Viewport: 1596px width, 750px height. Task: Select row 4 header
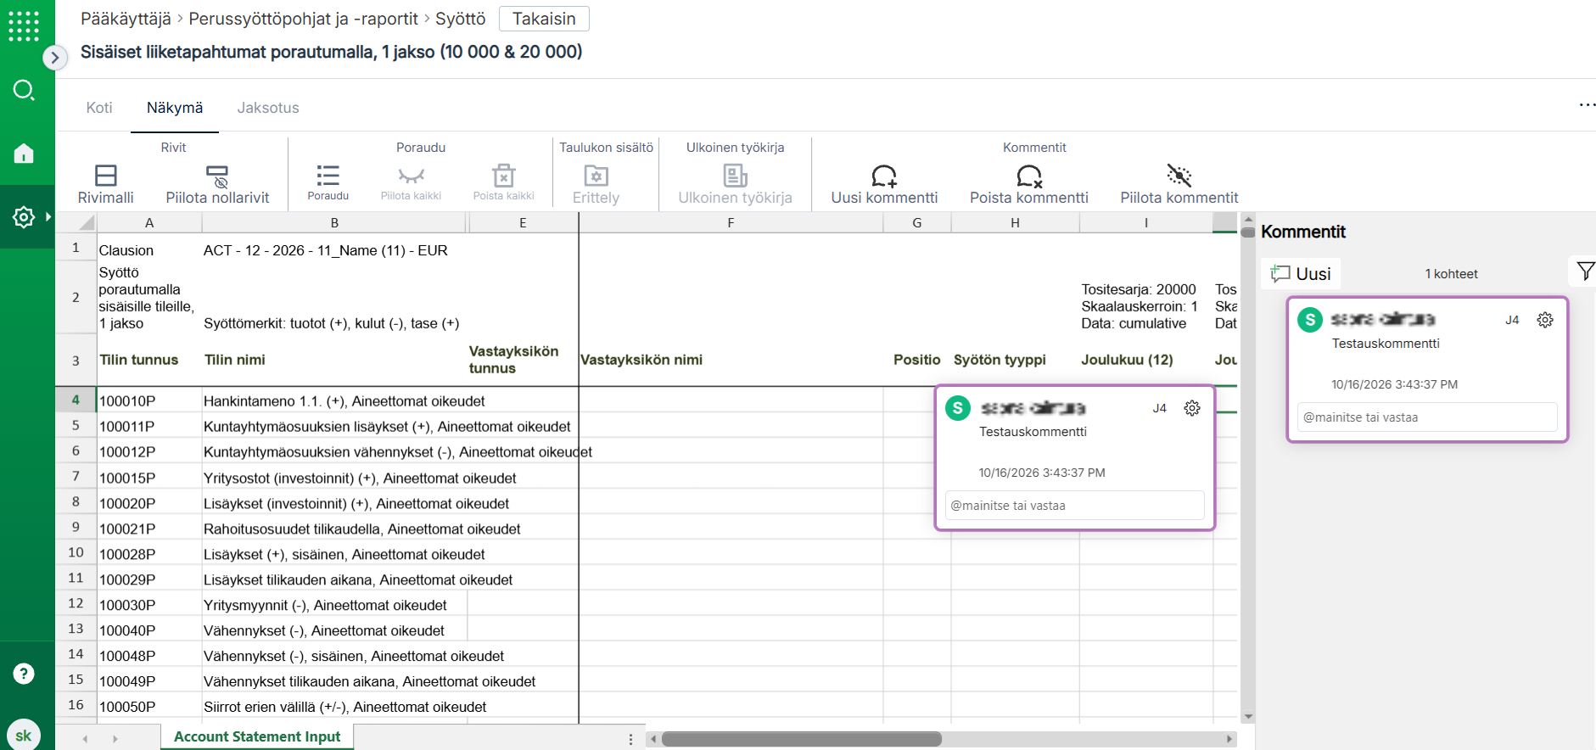point(76,400)
